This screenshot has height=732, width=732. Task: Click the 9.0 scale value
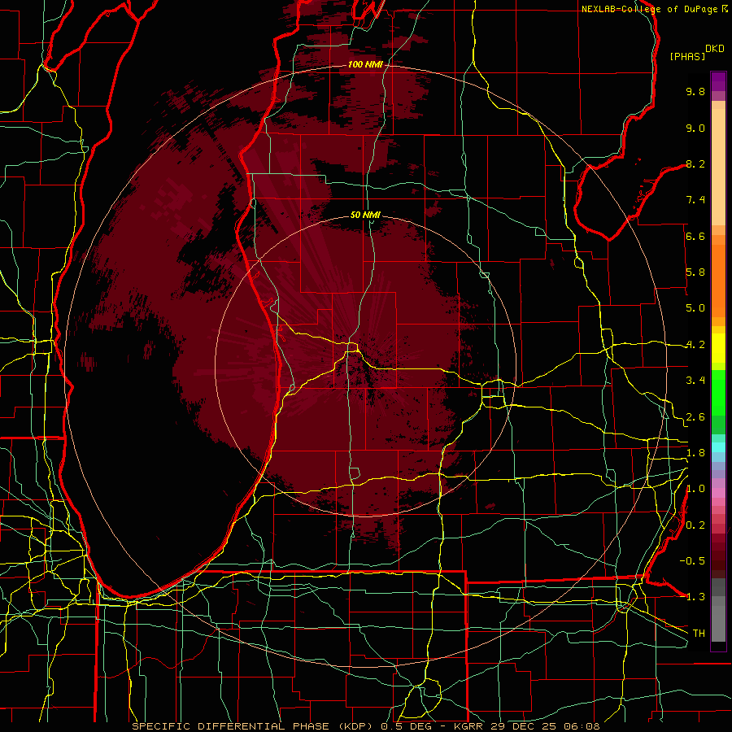pyautogui.click(x=695, y=128)
